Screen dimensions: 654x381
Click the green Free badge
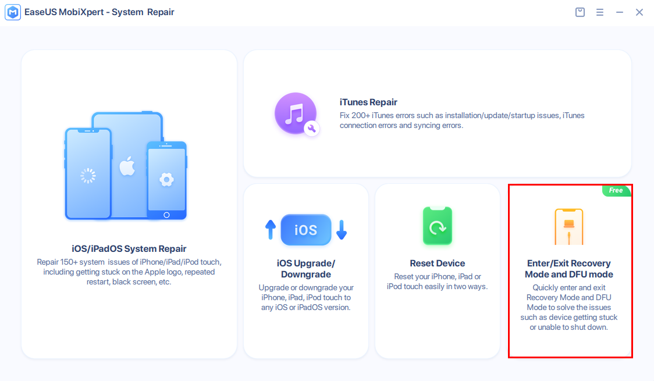pyautogui.click(x=616, y=191)
